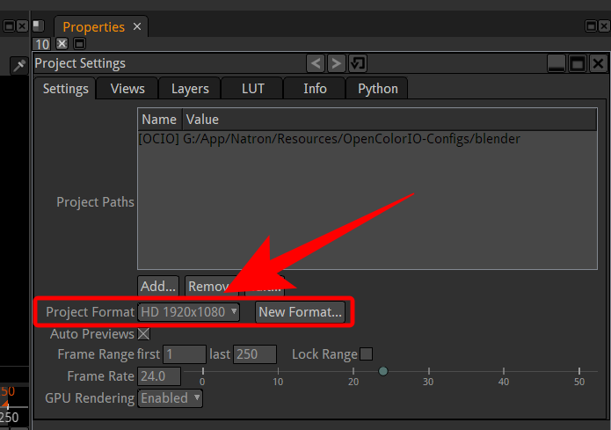Click the Add... project path button

tap(158, 286)
